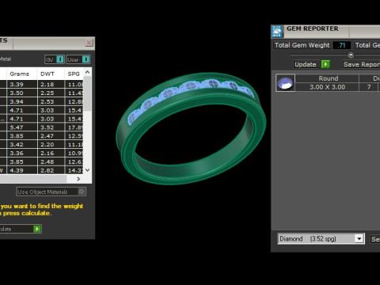Select the 4.39 grams cell
380x285 pixels.
(x=22, y=170)
